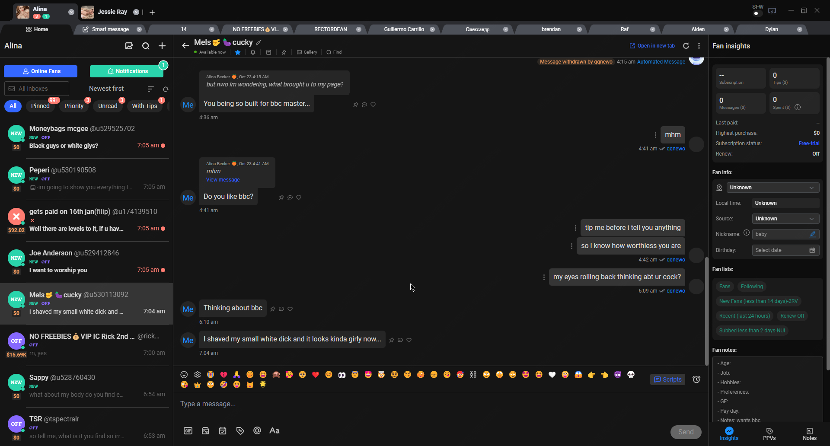
Task: Switch to the Guillermo Carrillo tab
Action: coord(404,29)
